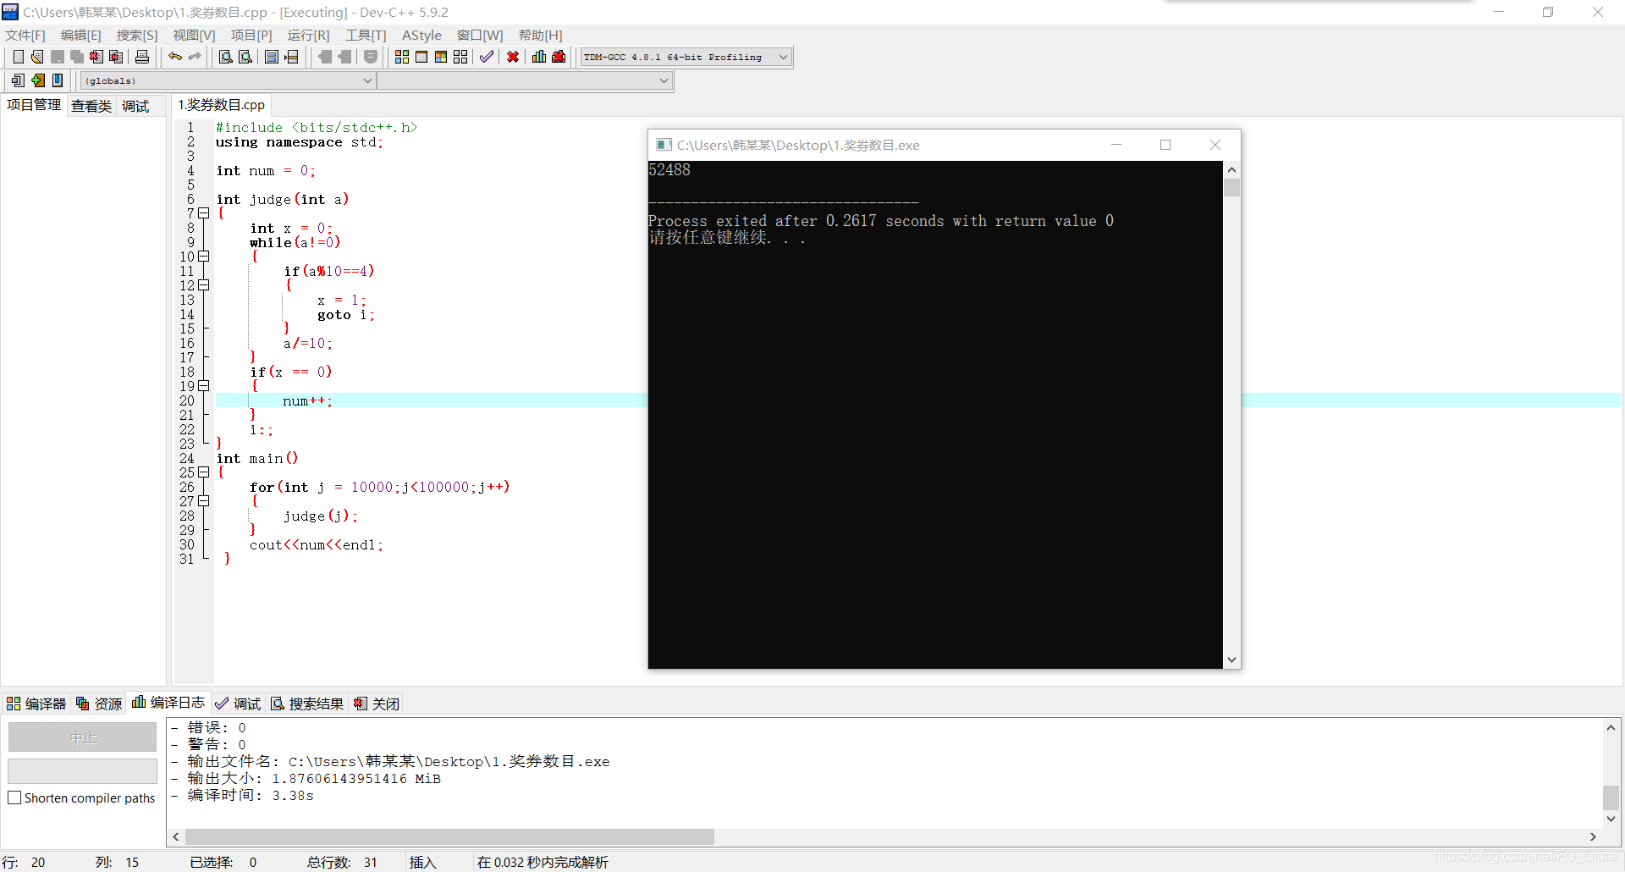Run syntax check with checkmark icon

pyautogui.click(x=487, y=57)
